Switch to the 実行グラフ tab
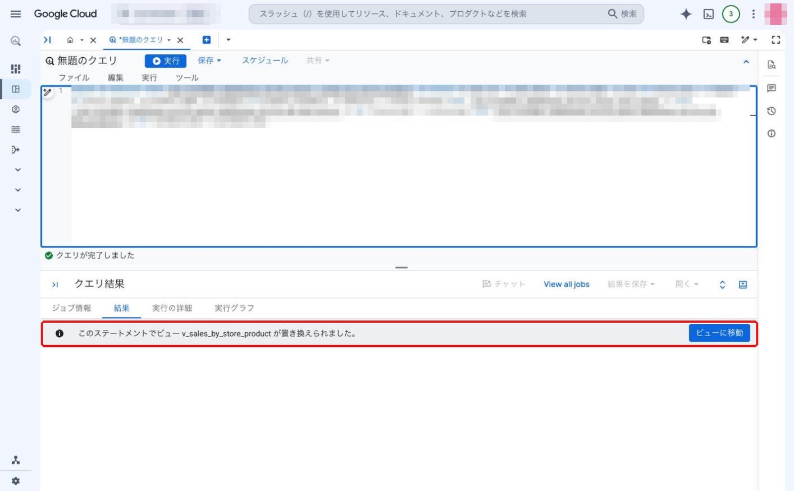The width and height of the screenshot is (794, 491). pyautogui.click(x=234, y=308)
